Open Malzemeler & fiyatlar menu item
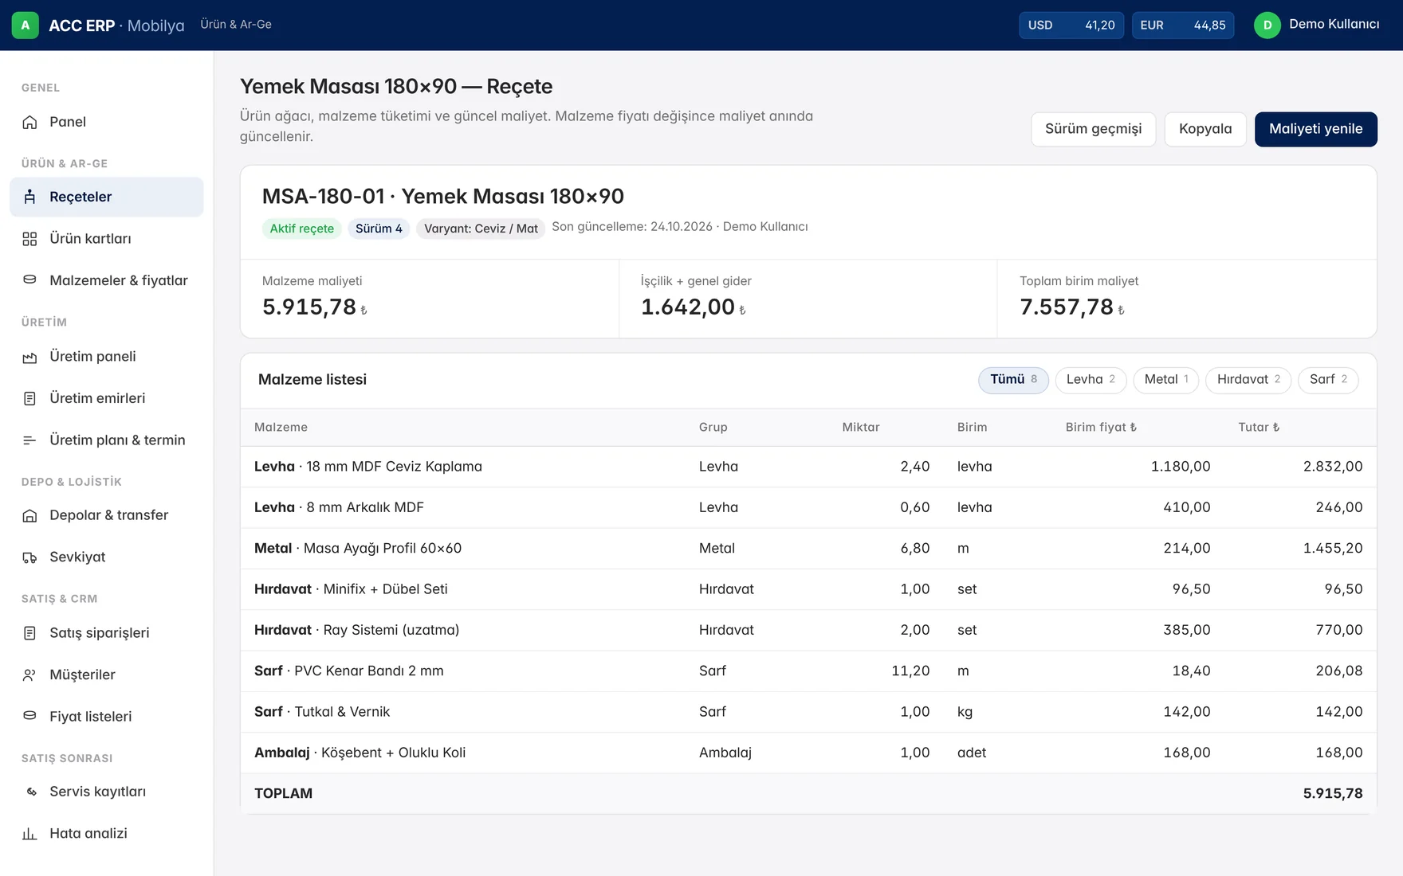1403x876 pixels. coord(107,280)
